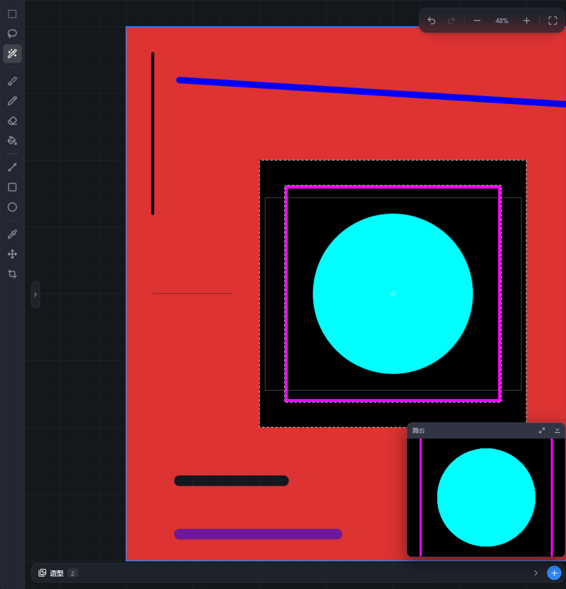Select the crop tool

[x=12, y=274]
